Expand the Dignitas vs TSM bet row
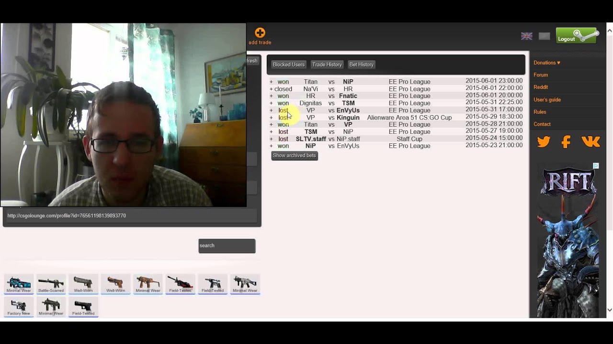The width and height of the screenshot is (613, 344). (x=271, y=103)
